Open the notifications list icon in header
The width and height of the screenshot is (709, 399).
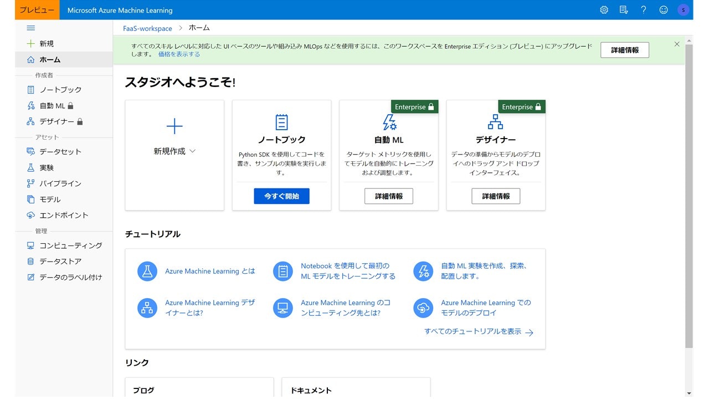tap(624, 10)
